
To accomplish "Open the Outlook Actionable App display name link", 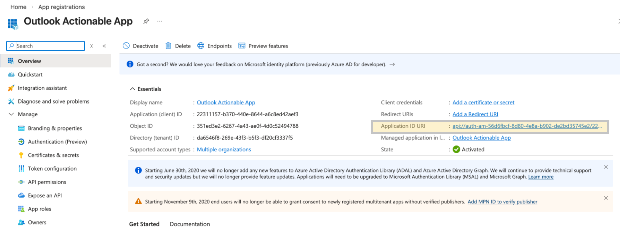I will [x=226, y=102].
